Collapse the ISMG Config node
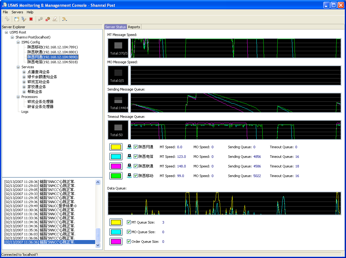The image size is (346, 258). (x=18, y=42)
